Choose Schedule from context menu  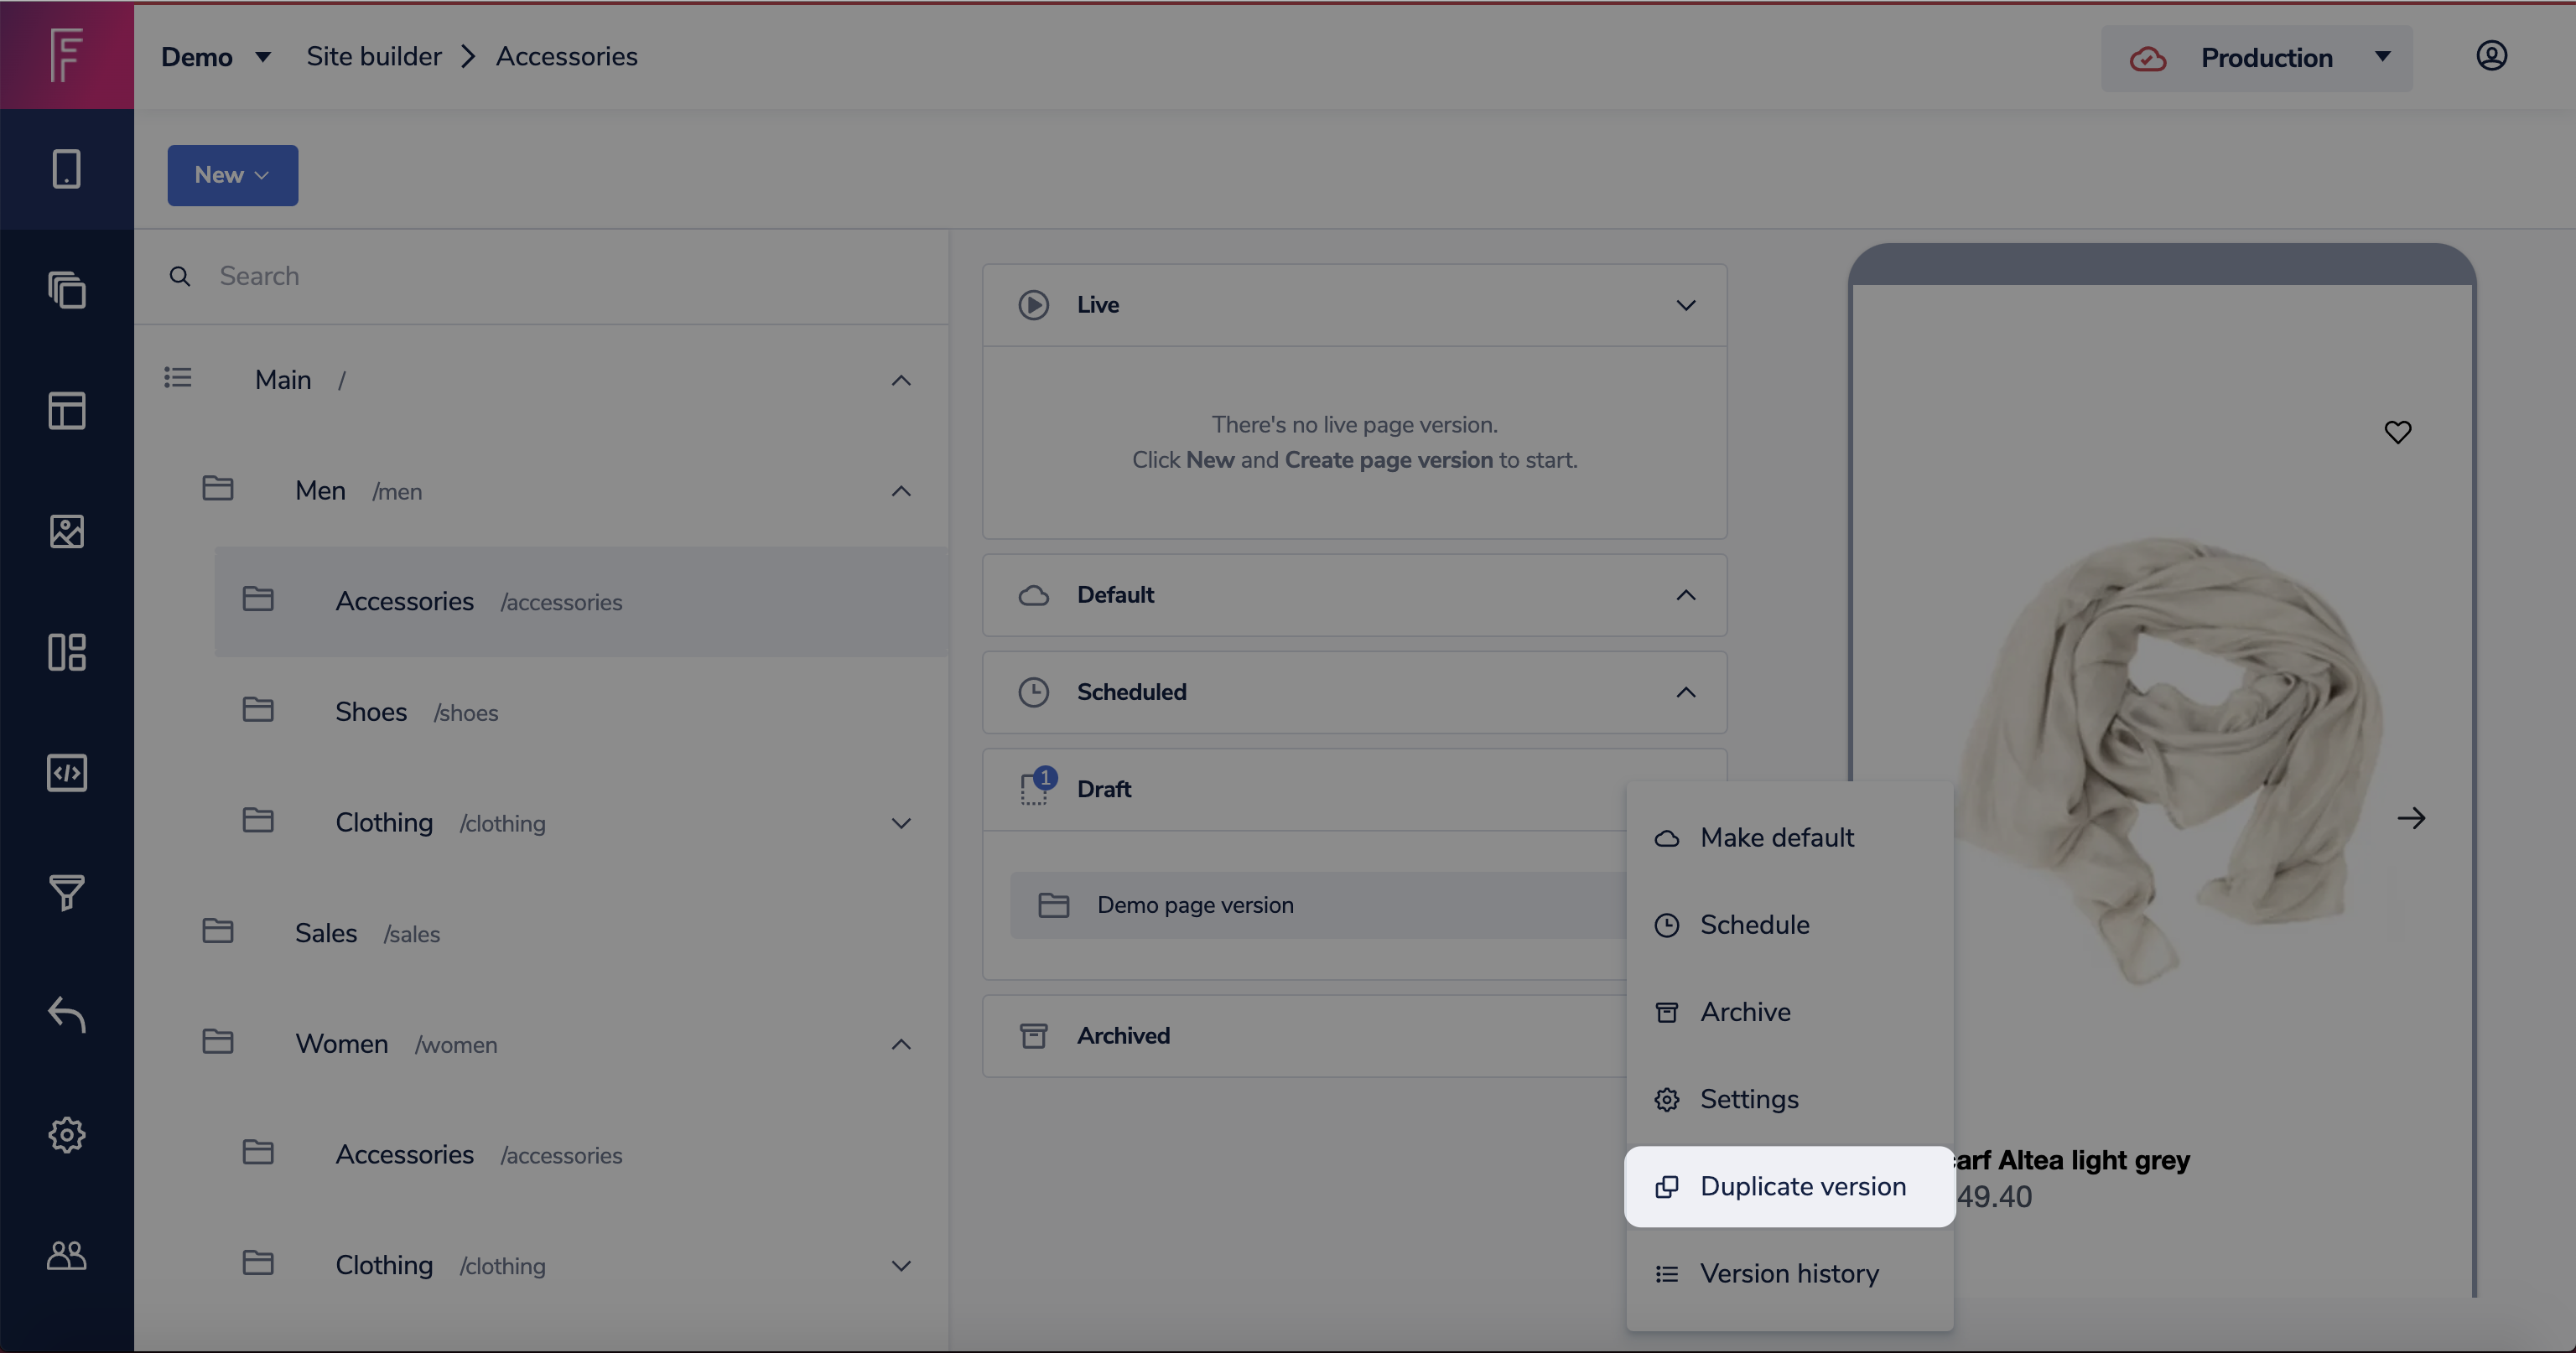click(x=1790, y=925)
